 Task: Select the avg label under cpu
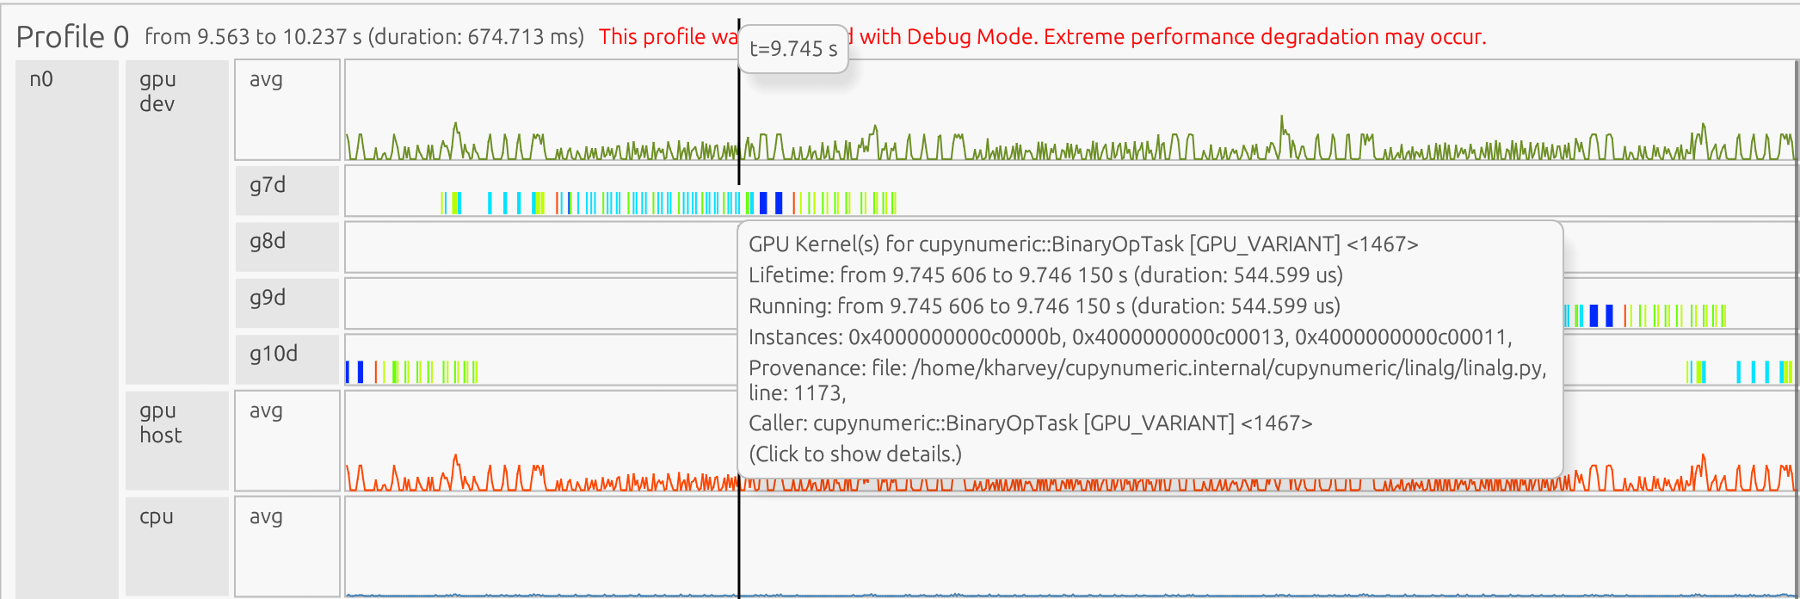point(266,517)
